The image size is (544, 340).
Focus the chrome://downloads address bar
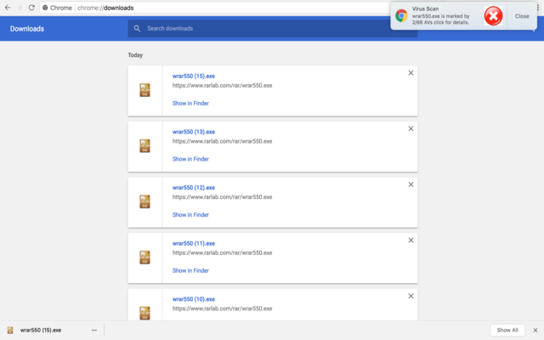pyautogui.click(x=215, y=8)
